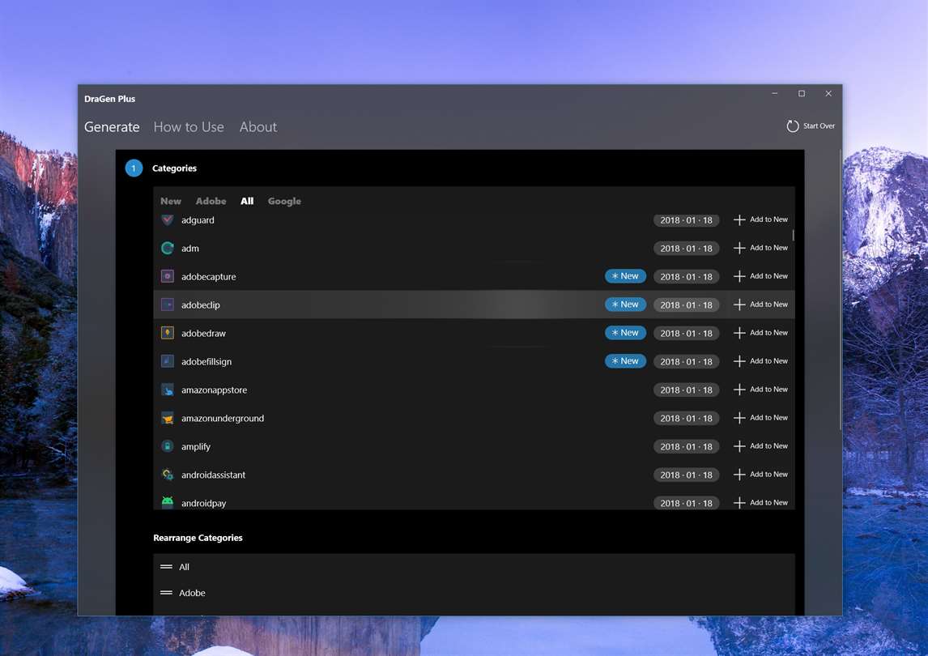928x656 pixels.
Task: Click plus icon in amplify row
Action: coord(739,446)
